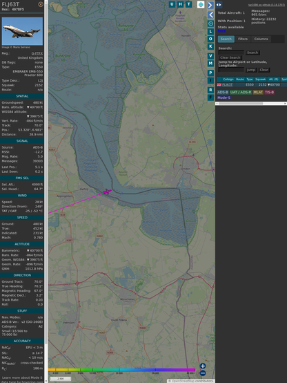Zoom out with the minus icon

pyautogui.click(x=203, y=373)
